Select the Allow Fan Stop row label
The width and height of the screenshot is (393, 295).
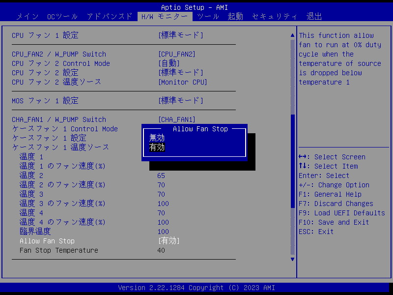[47, 241]
